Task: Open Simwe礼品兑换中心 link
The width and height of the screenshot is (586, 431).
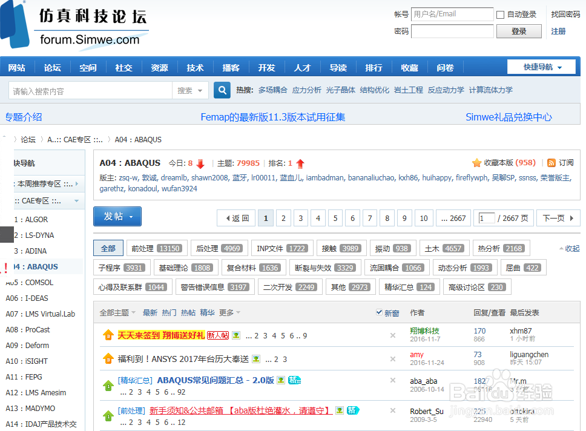Action: pyautogui.click(x=509, y=117)
